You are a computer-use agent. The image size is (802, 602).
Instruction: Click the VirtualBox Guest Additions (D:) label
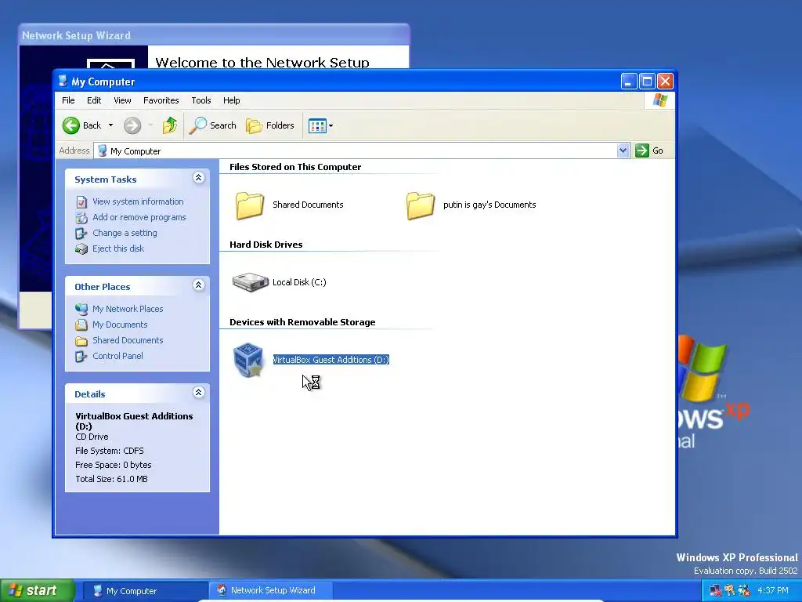(331, 360)
